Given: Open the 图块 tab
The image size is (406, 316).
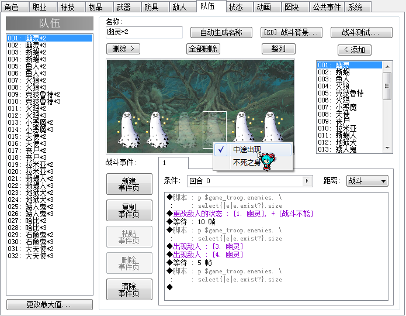Looking at the screenshot, I should pyautogui.click(x=295, y=7).
